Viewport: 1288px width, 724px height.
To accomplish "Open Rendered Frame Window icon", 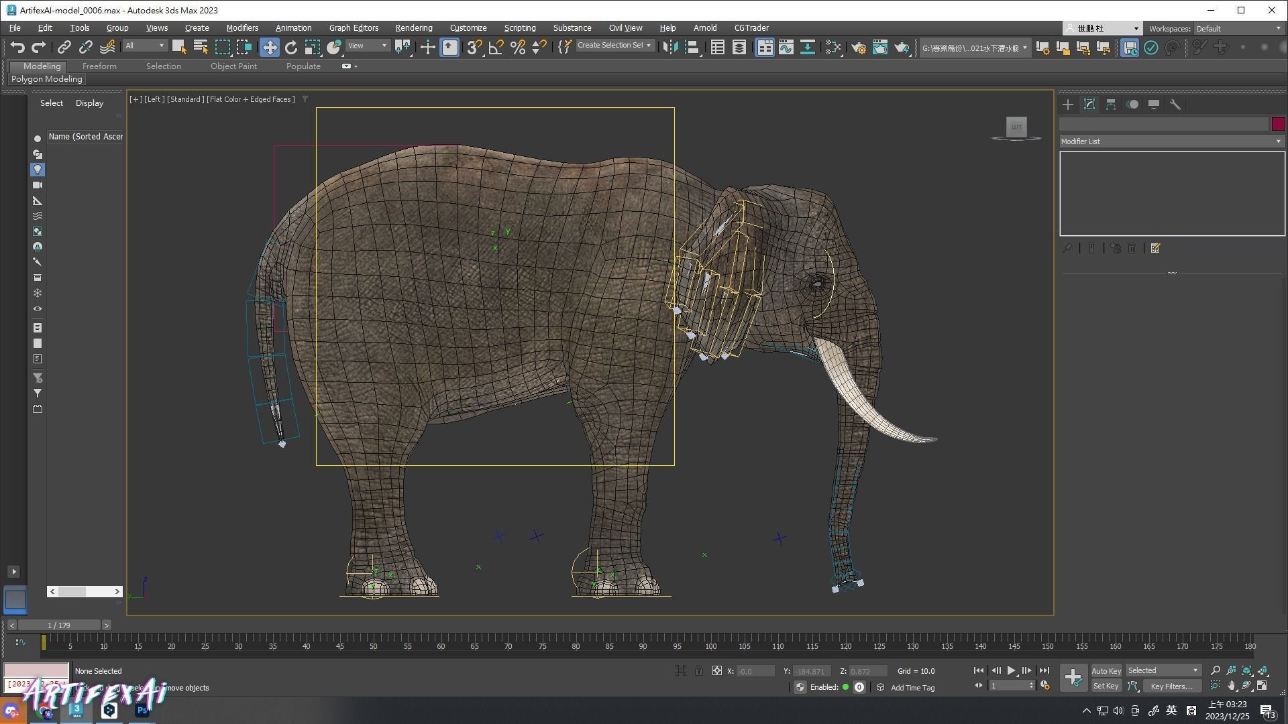I will click(880, 47).
